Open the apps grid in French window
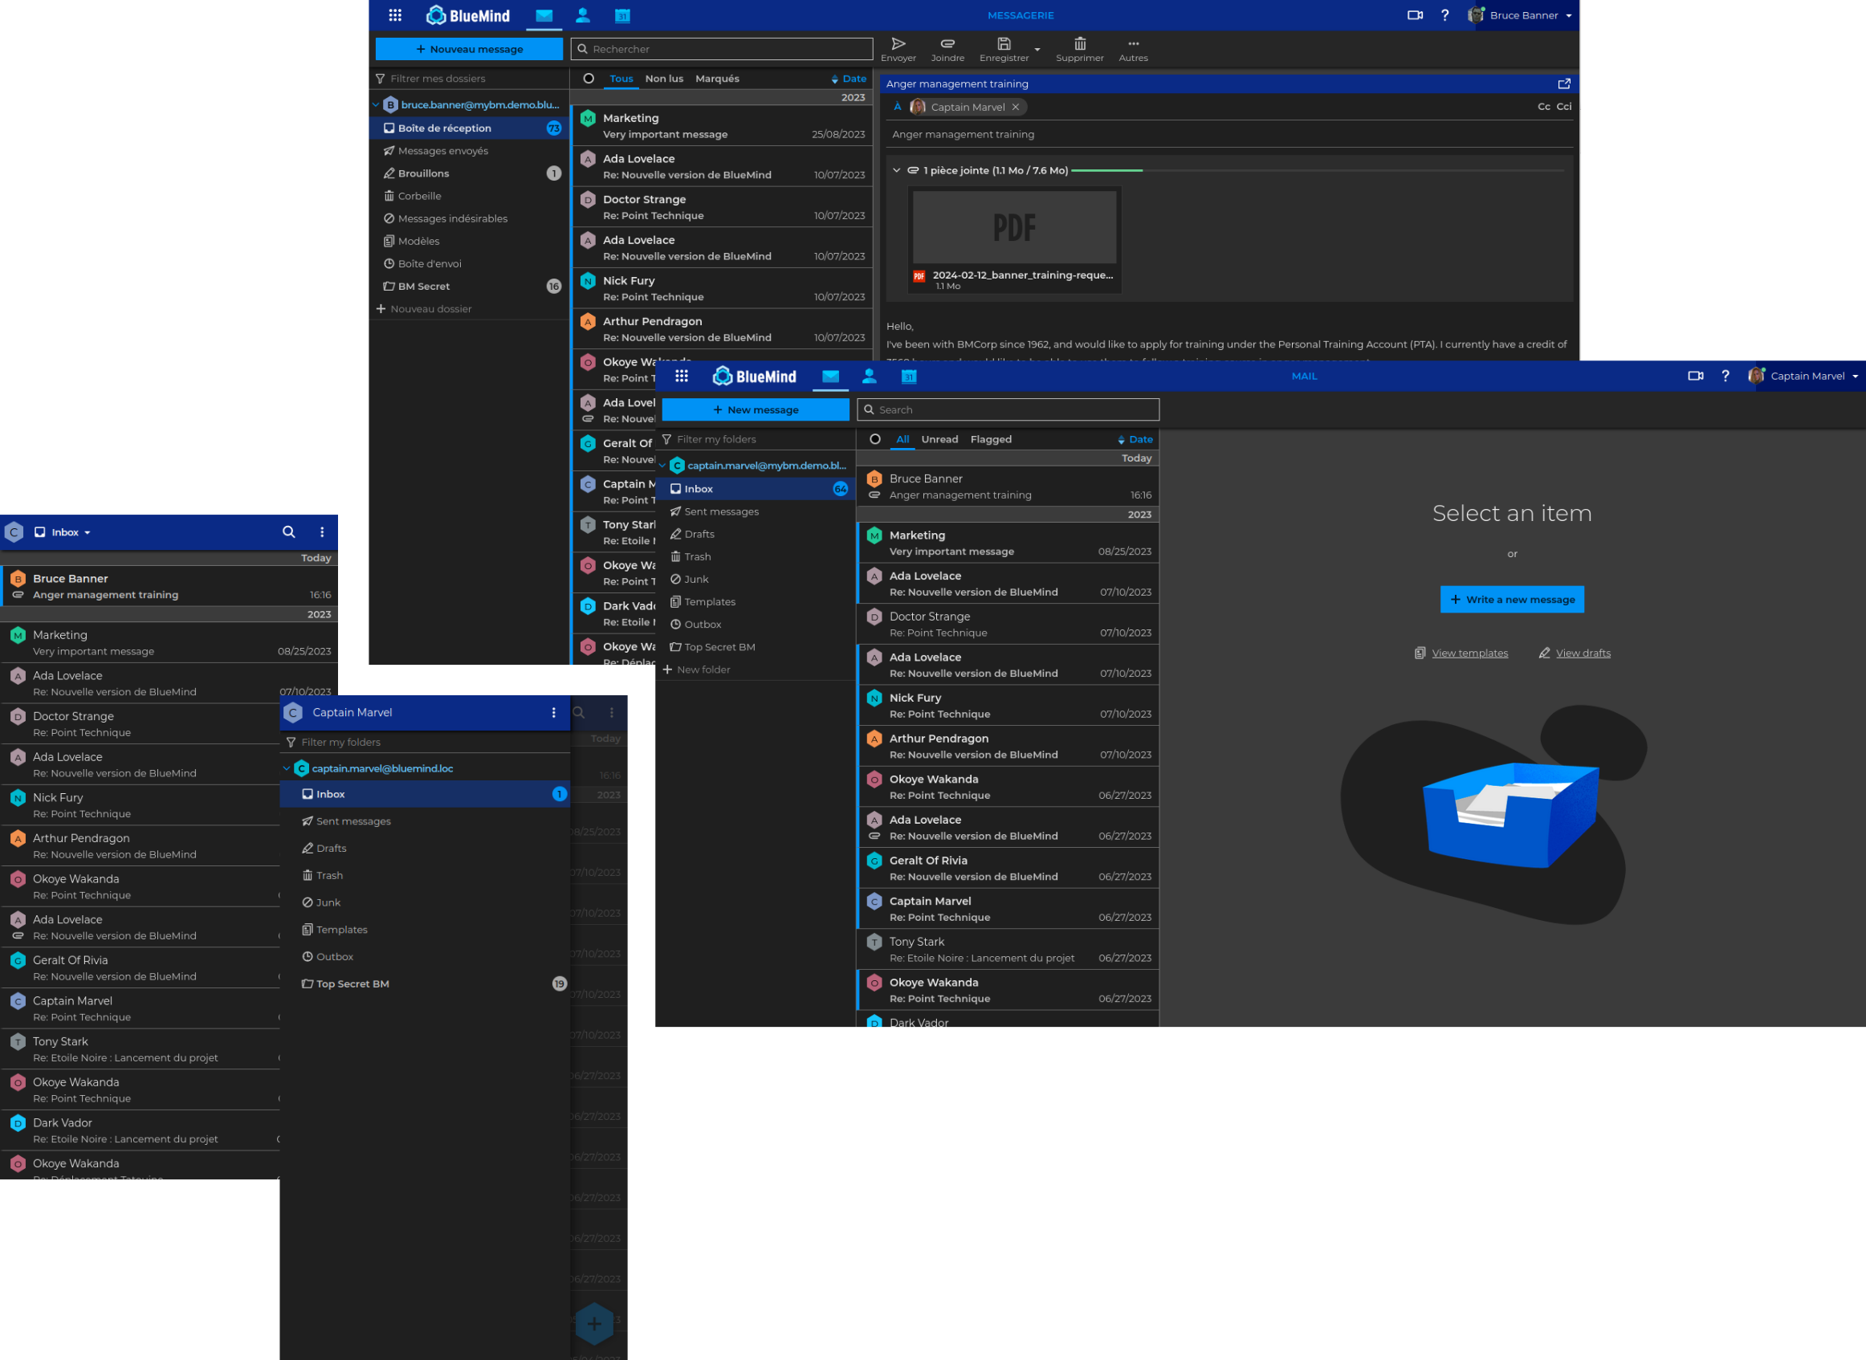The image size is (1866, 1360). [x=395, y=15]
